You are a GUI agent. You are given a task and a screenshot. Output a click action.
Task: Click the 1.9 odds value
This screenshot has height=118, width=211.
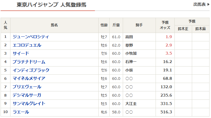pos(169,37)
